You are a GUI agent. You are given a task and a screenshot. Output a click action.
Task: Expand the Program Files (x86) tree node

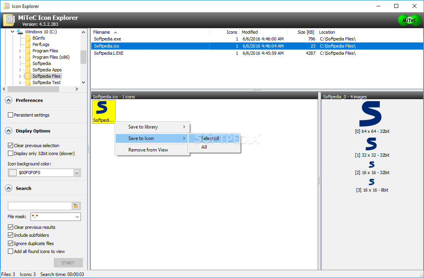20,57
